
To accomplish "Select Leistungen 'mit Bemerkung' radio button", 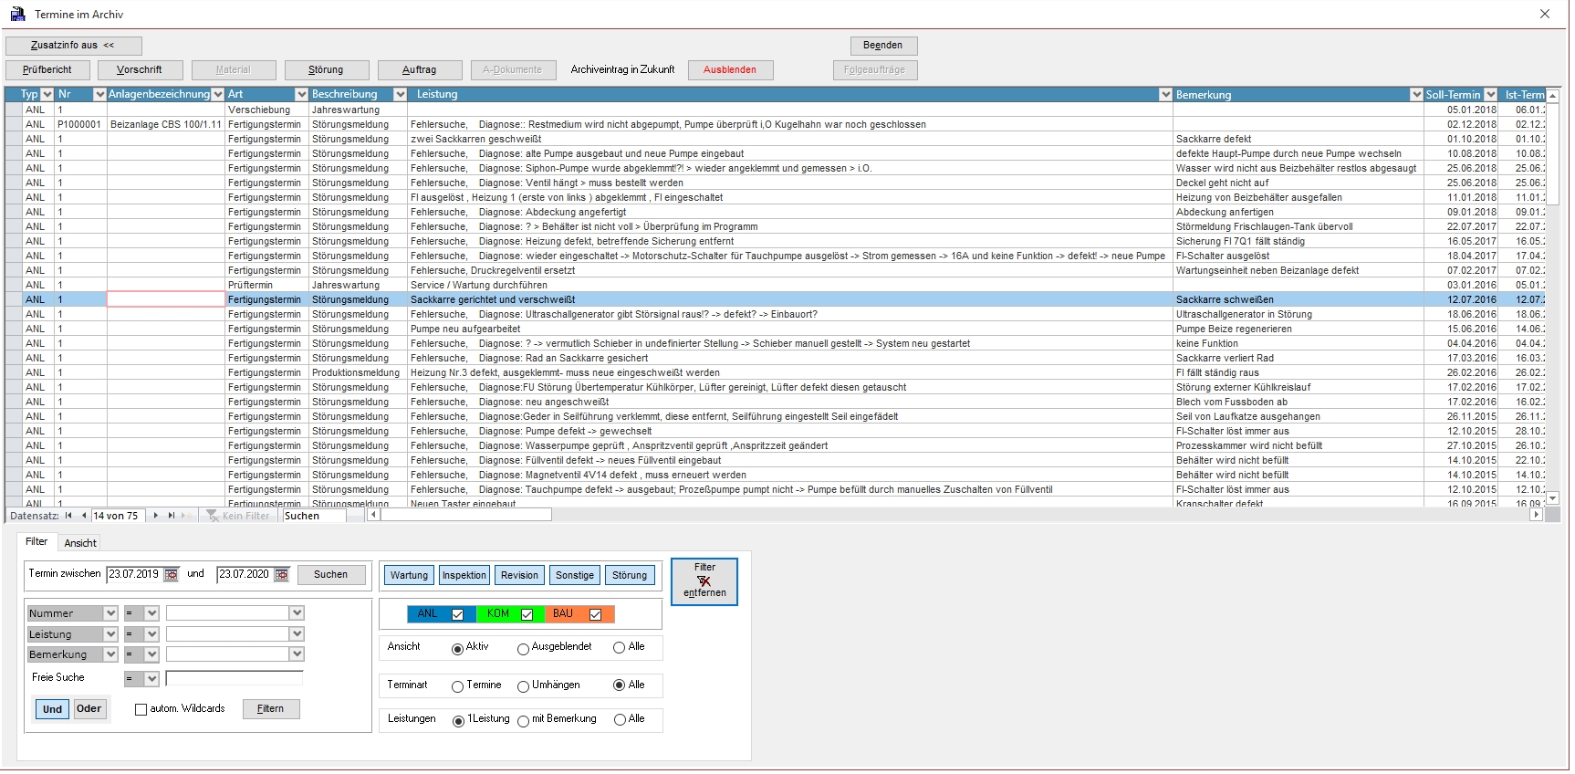I will (523, 721).
